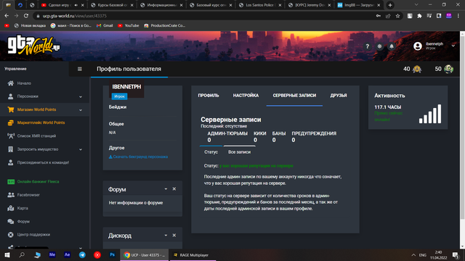Click the 40 points badge icon
Image resolution: width=465 pixels, height=261 pixels.
pyautogui.click(x=417, y=69)
